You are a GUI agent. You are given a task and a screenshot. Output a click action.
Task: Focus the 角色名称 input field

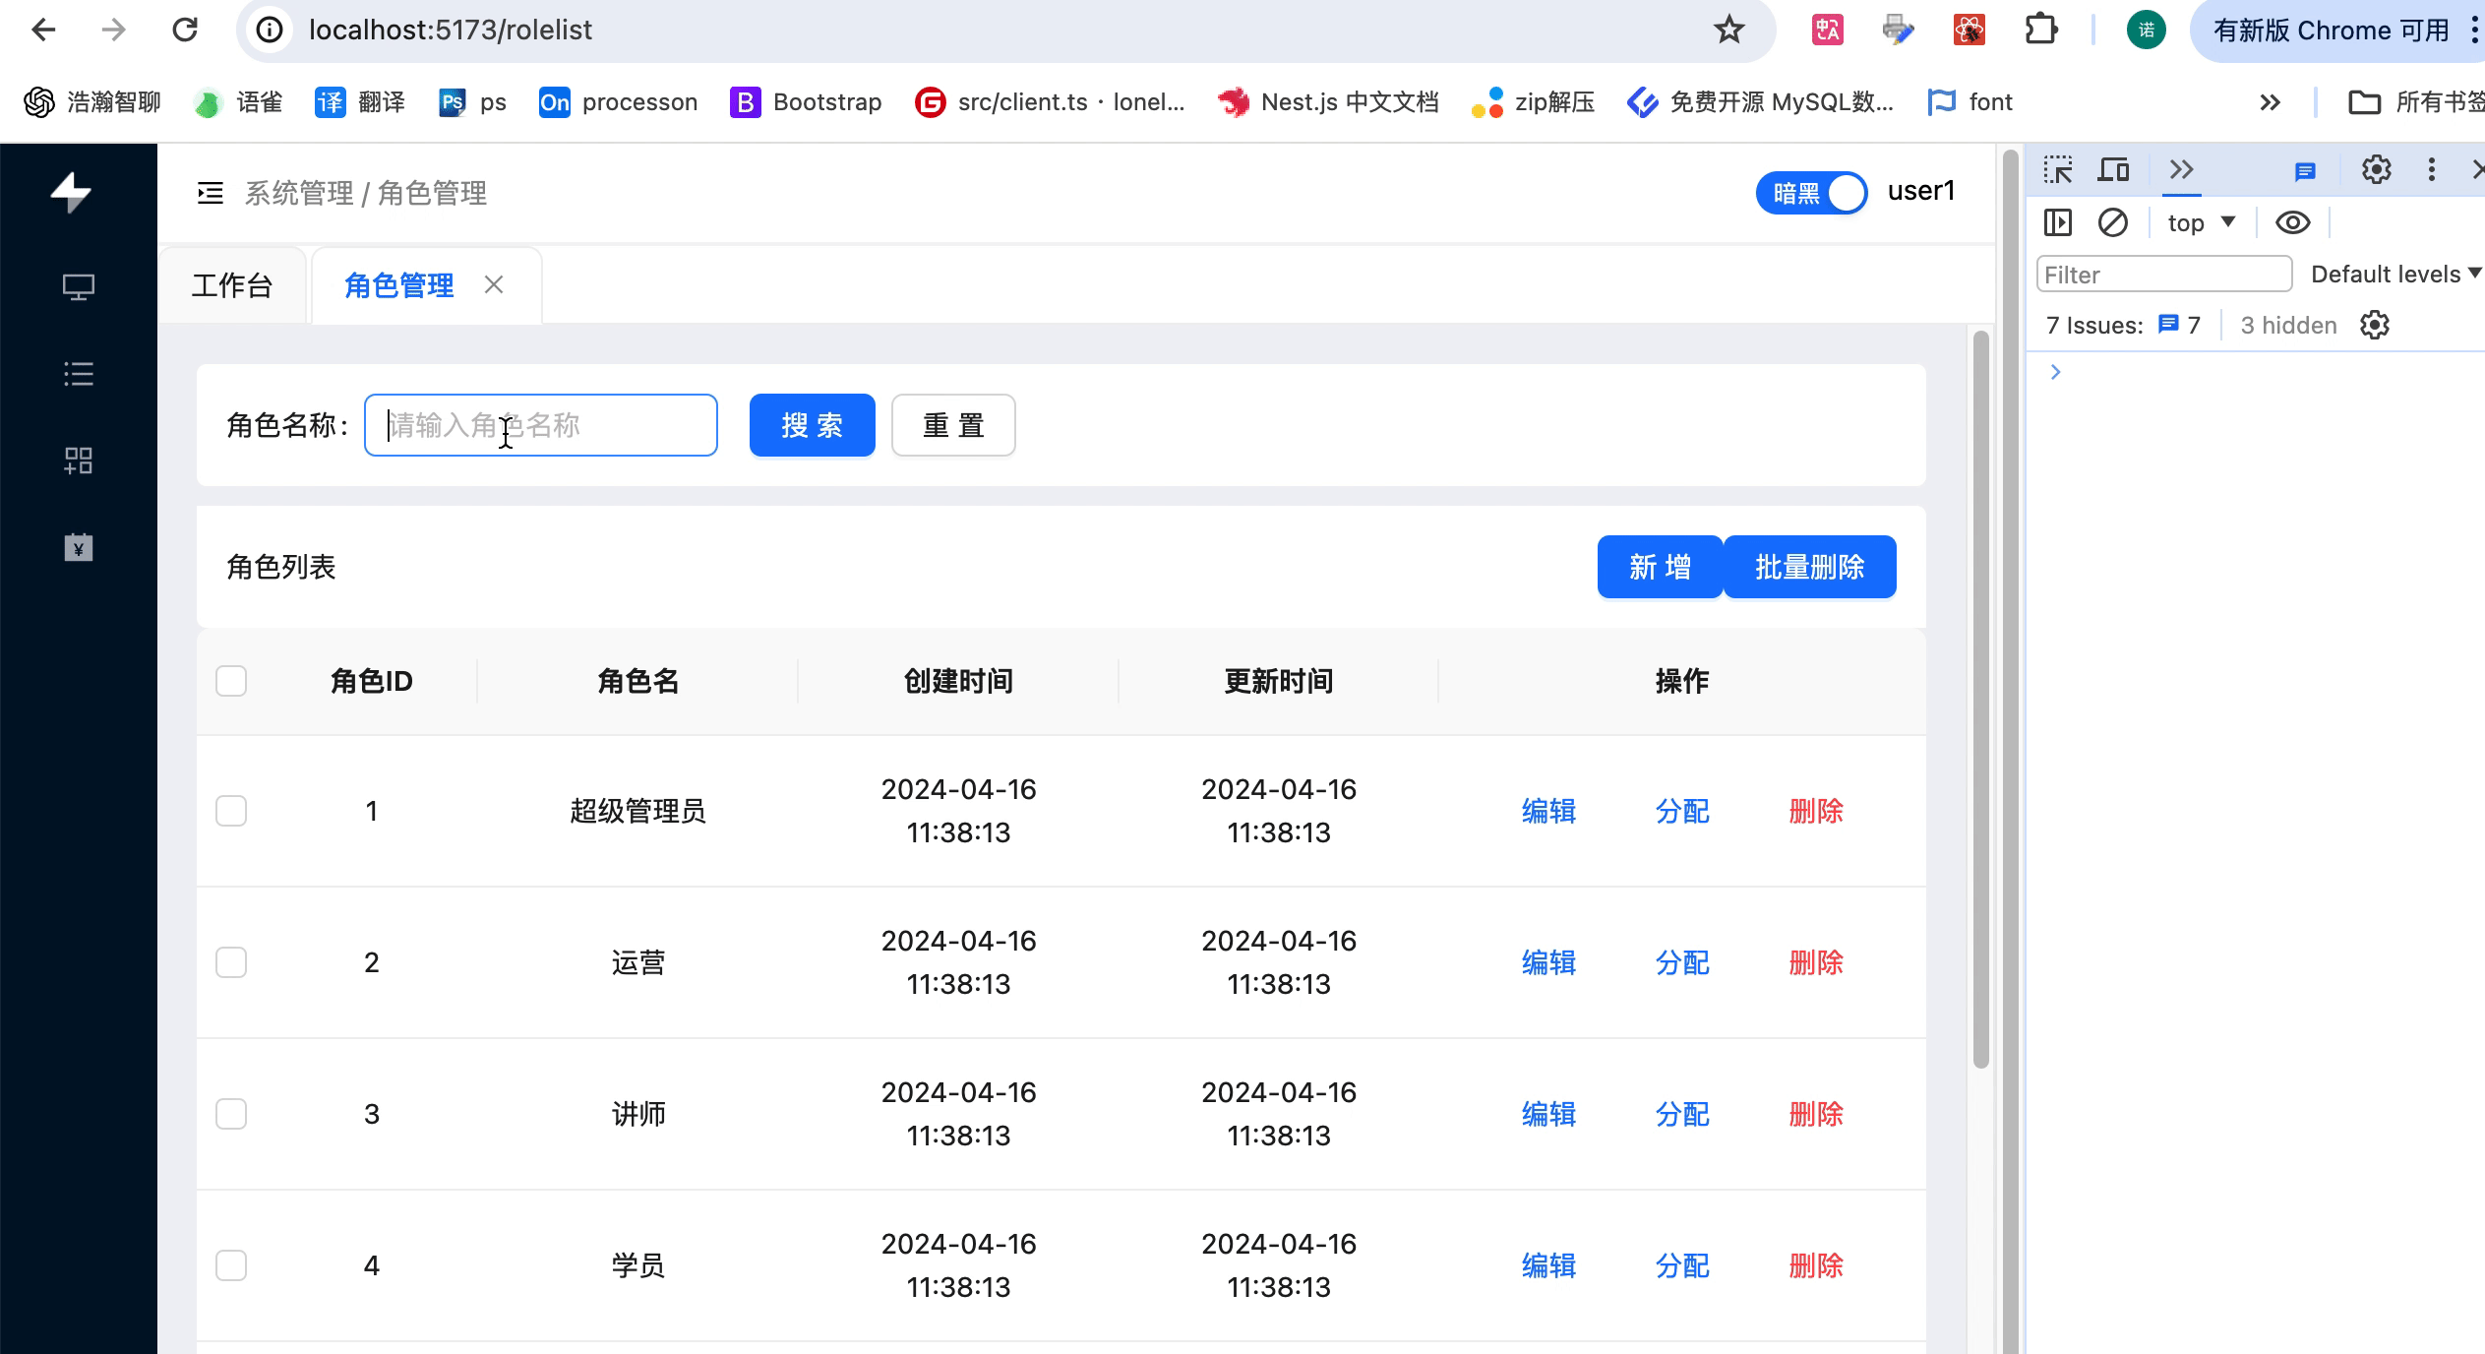[541, 425]
